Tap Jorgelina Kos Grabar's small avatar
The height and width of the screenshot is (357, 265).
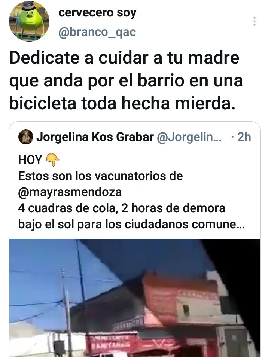pyautogui.click(x=26, y=137)
